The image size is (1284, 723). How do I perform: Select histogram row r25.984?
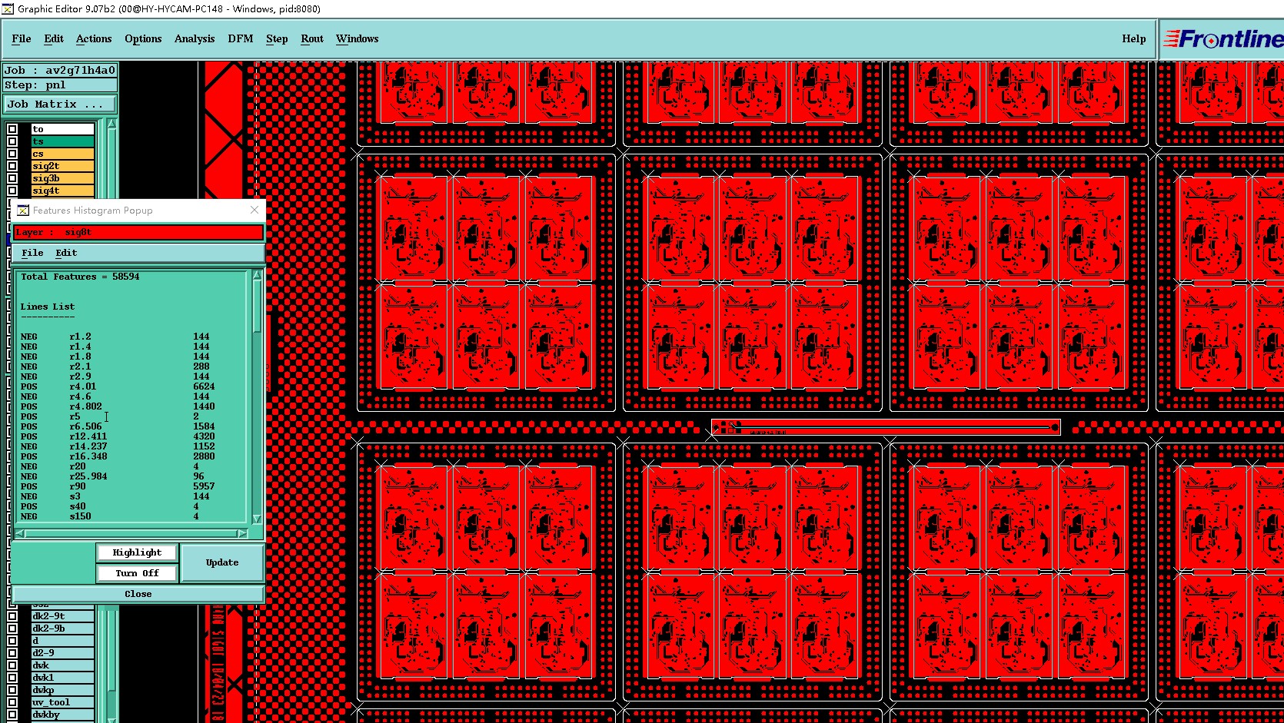[118, 476]
